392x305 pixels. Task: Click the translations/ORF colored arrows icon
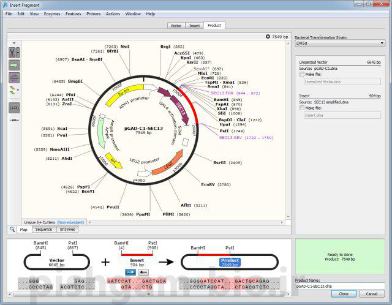point(12,89)
